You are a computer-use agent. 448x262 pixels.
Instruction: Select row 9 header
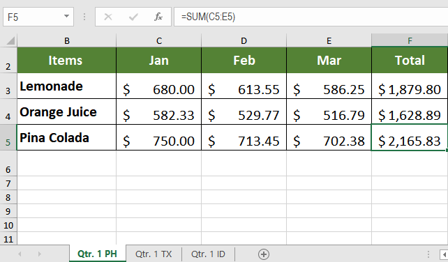coord(8,211)
